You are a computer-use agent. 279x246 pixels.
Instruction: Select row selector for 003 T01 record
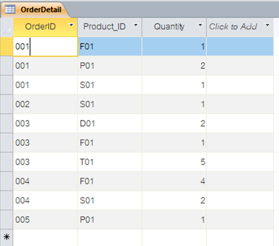(x=7, y=162)
